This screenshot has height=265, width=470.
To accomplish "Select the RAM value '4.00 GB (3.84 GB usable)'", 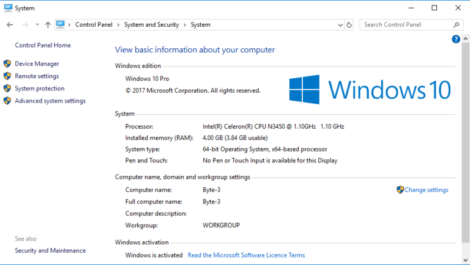I will tap(235, 138).
